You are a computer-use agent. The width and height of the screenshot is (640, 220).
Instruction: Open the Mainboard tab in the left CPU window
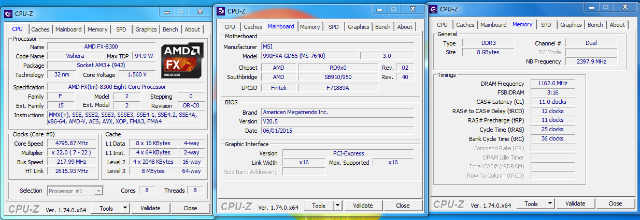68,29
